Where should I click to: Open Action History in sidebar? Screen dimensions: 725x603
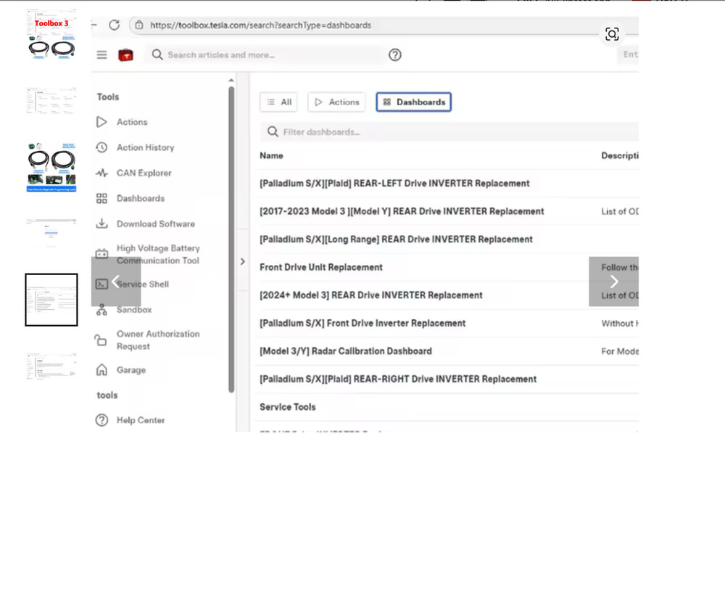coord(145,147)
